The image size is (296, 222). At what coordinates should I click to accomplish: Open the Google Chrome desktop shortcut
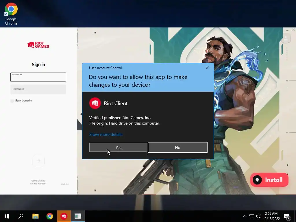11,14
